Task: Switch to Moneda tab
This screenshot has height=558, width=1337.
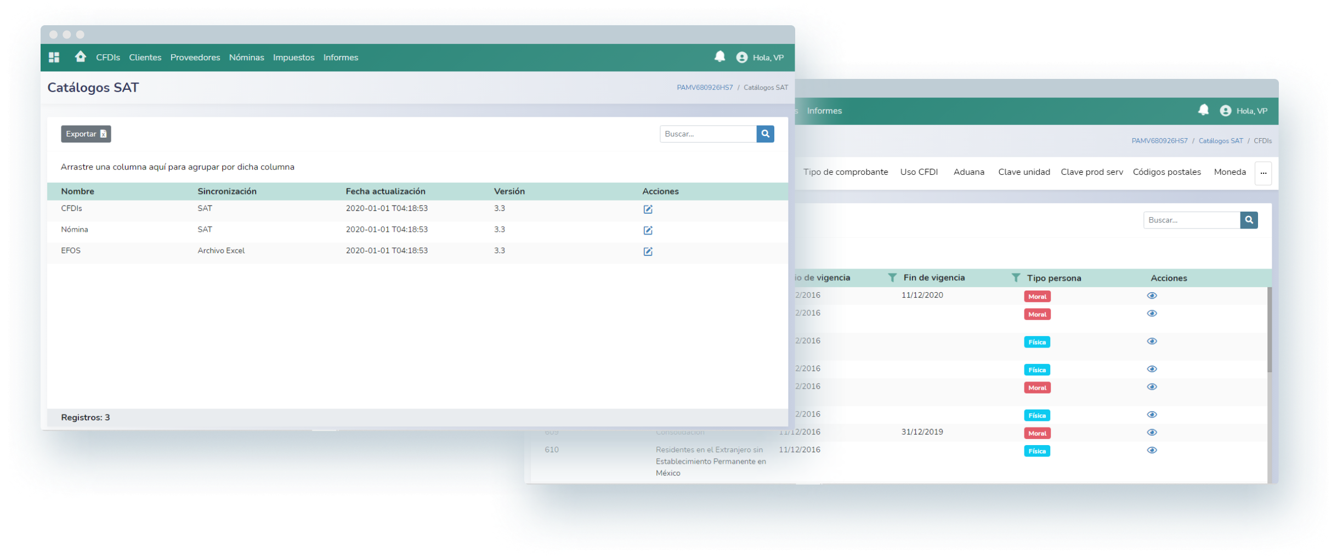Action: [x=1230, y=172]
